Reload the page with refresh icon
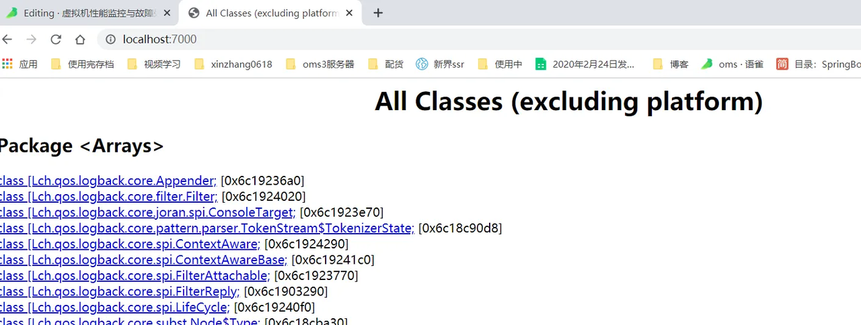 [56, 40]
